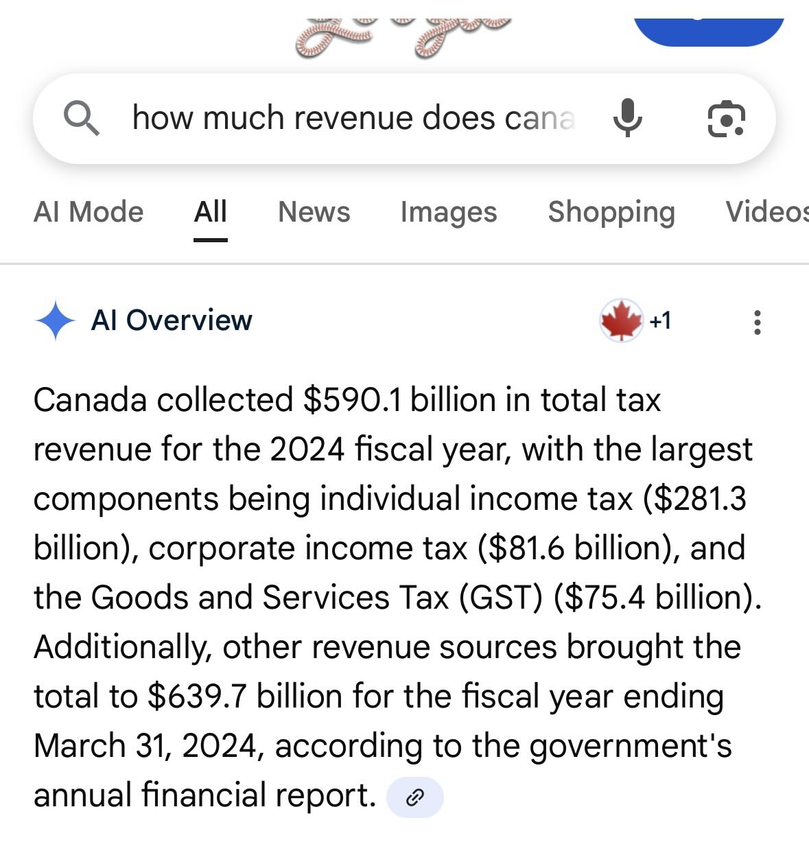Click the link chip after 'financial report'

415,797
